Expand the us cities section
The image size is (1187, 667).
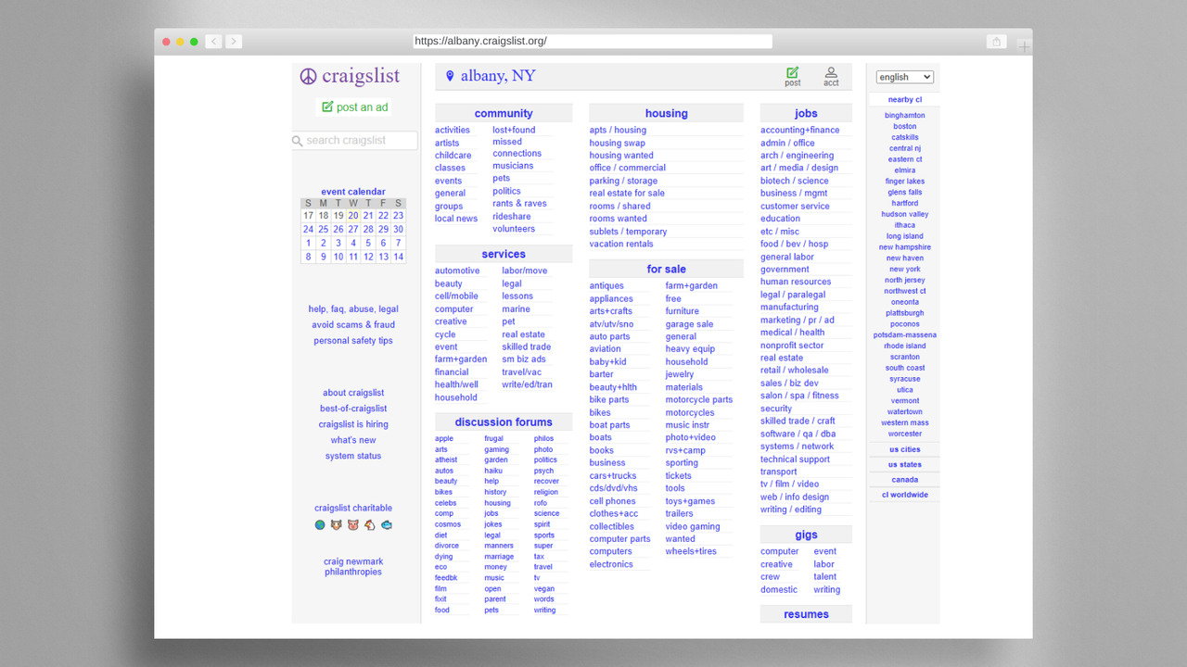(x=905, y=449)
